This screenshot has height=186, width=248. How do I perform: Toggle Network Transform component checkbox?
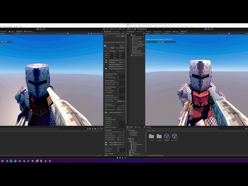pos(108,67)
